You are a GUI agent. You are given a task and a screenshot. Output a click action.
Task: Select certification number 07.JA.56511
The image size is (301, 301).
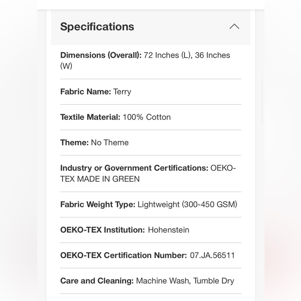click(212, 255)
